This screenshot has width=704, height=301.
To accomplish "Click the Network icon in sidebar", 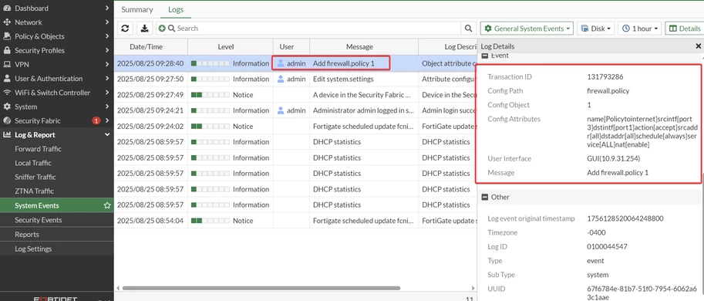I will coord(7,22).
